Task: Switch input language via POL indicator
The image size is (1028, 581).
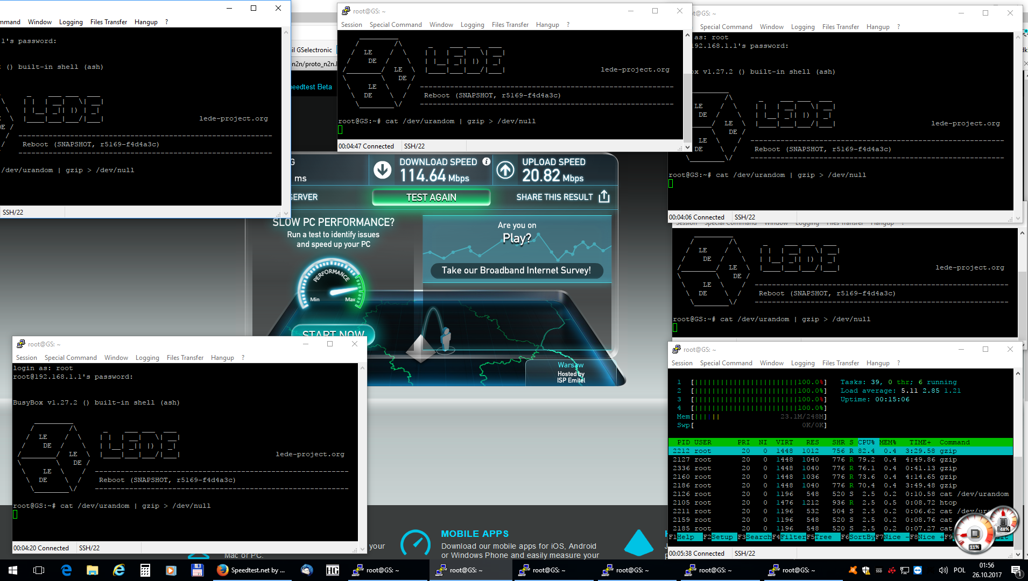Action: click(960, 570)
